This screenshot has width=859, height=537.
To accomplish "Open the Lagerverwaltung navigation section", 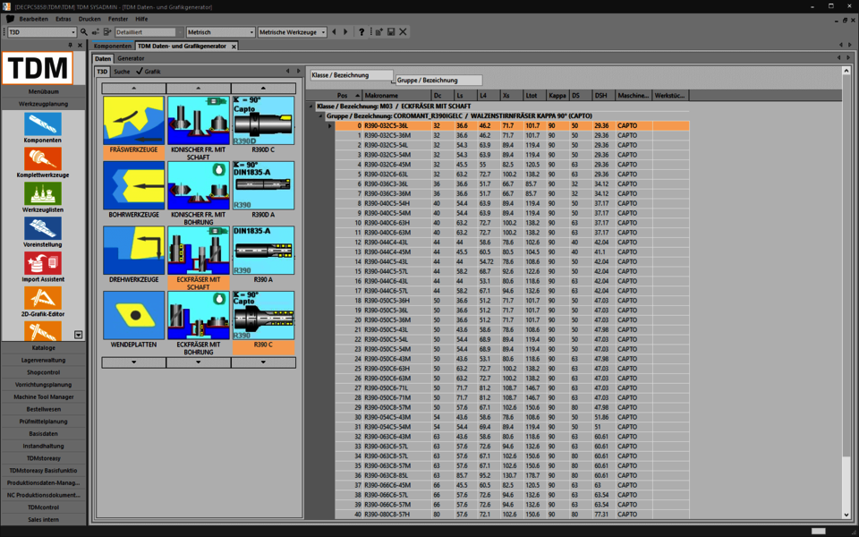I will coord(43,360).
